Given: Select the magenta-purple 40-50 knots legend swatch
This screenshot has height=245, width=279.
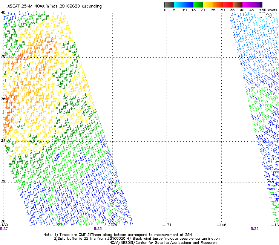Looking at the screenshot, I should (x=252, y=5).
